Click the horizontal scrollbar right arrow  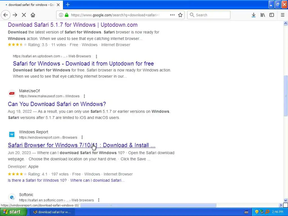tap(281, 205)
